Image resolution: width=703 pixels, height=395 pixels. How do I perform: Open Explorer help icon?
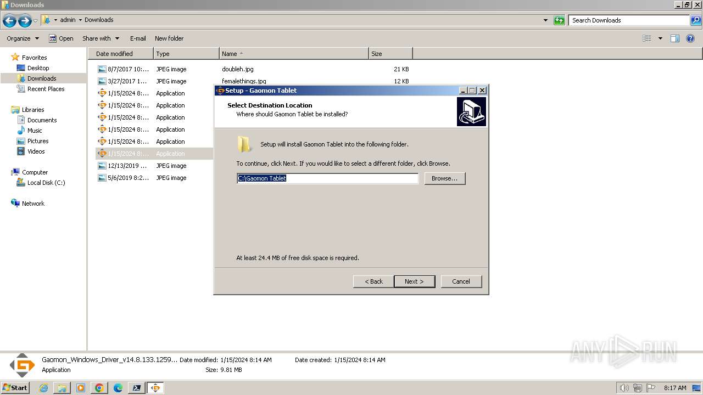click(x=691, y=38)
